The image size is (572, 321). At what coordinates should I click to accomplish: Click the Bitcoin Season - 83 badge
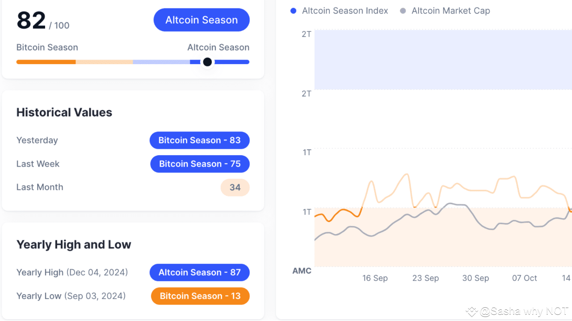click(199, 140)
